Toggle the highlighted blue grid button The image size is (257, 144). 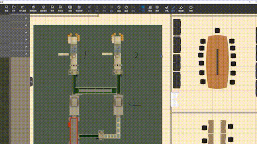143,8
